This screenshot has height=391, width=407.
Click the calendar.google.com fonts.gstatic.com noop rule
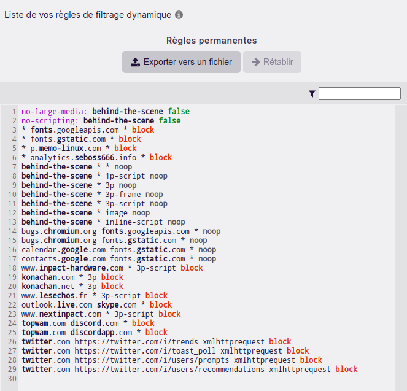[x=118, y=250]
